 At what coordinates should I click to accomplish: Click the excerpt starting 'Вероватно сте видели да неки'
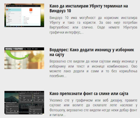[x=93, y=69]
